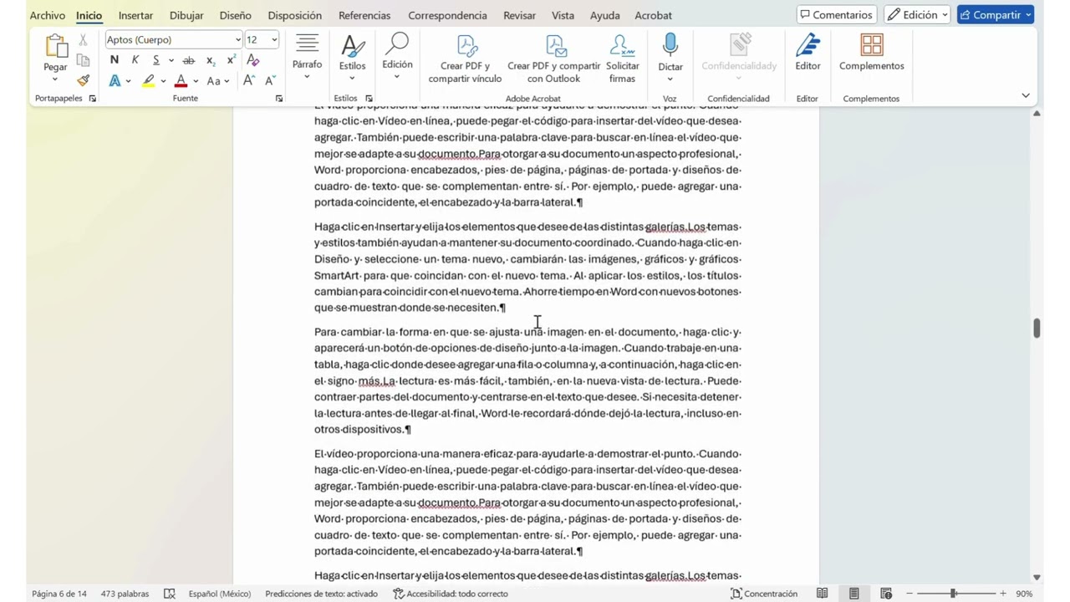Click Solicitar firmas
The height and width of the screenshot is (602, 1070).
pos(622,59)
